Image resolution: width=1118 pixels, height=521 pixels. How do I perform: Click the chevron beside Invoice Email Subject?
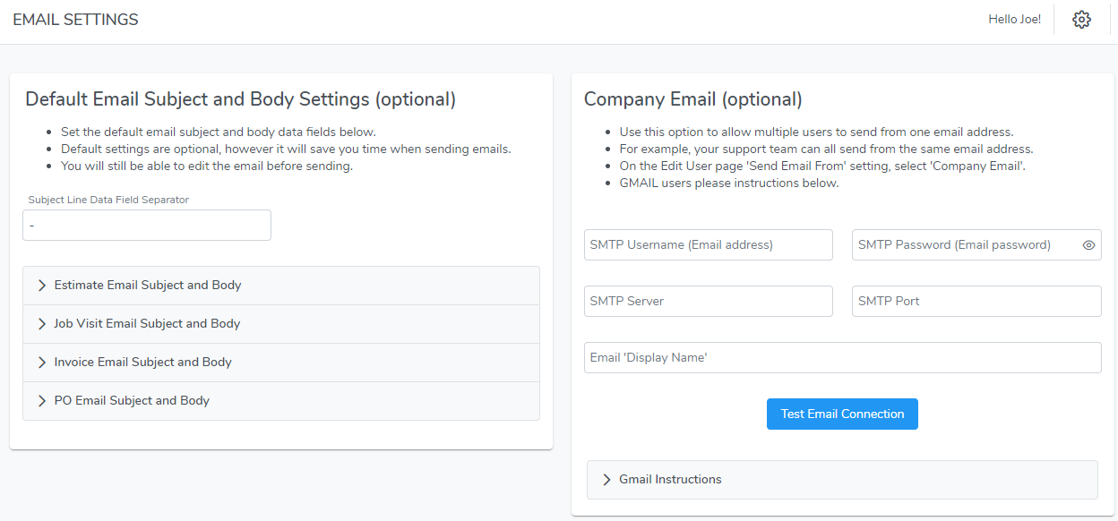[x=42, y=362]
